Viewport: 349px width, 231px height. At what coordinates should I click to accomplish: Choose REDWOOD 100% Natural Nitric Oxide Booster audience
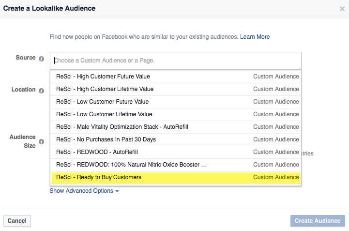(176, 165)
